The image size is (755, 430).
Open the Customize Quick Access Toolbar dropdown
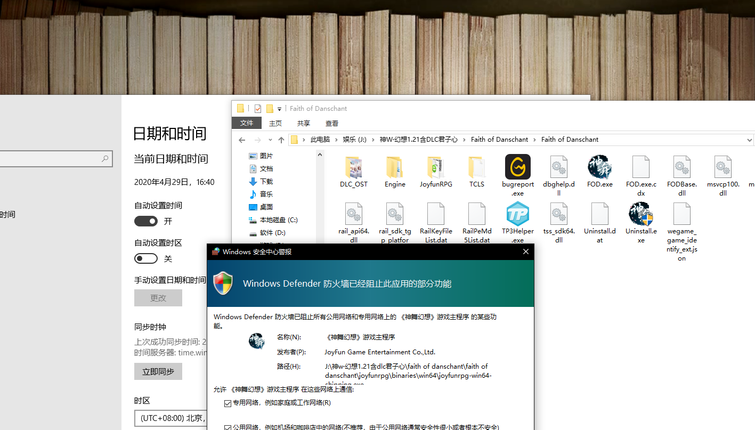(x=279, y=109)
